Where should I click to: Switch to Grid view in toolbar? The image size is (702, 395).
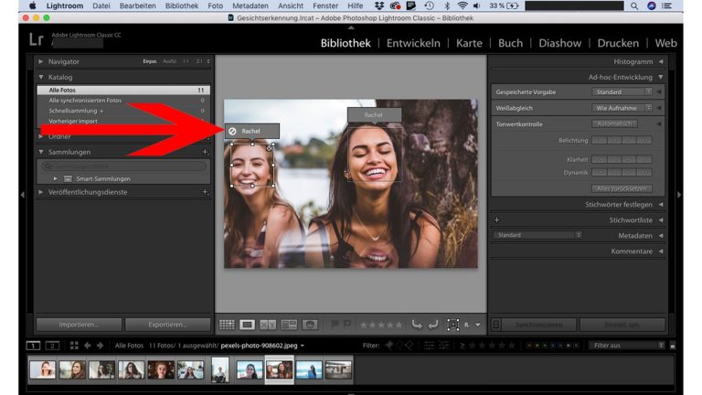point(227,324)
